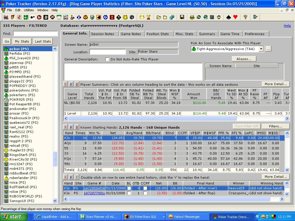295x221 pixels.
Task: Click the green refresh arrows icon
Action: tap(199, 17)
